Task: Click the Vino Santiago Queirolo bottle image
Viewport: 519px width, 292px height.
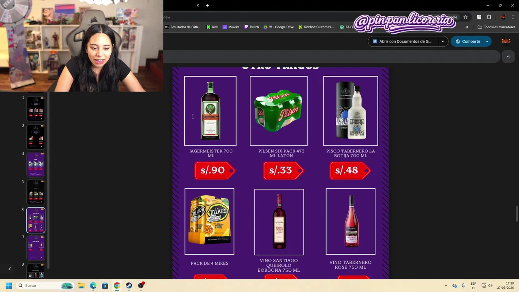Action: click(x=279, y=222)
